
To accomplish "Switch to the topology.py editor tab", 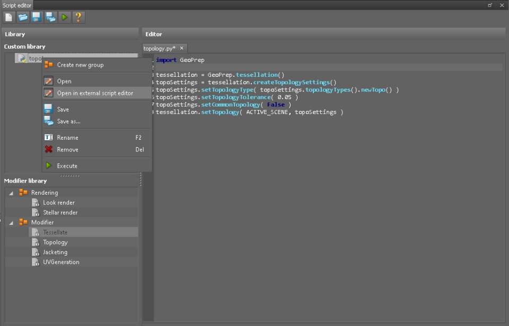I will tap(159, 48).
